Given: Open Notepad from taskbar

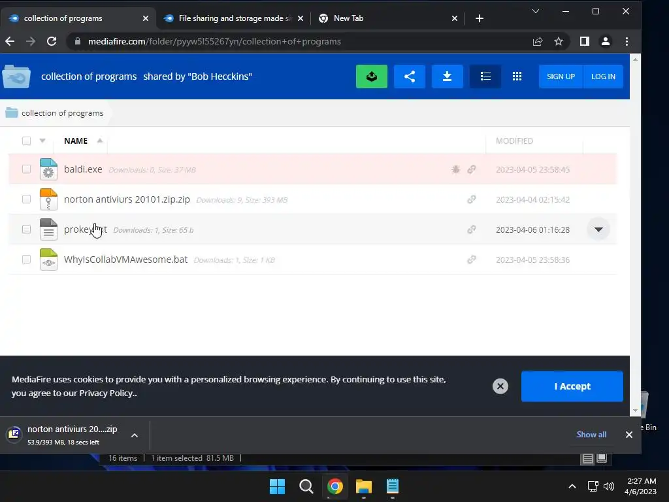Looking at the screenshot, I should coord(393,486).
